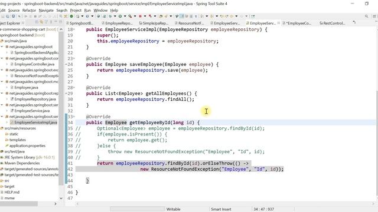378x212 pixels.
Task: Select HELP.md in Project Explorer
Action: pos(12,192)
